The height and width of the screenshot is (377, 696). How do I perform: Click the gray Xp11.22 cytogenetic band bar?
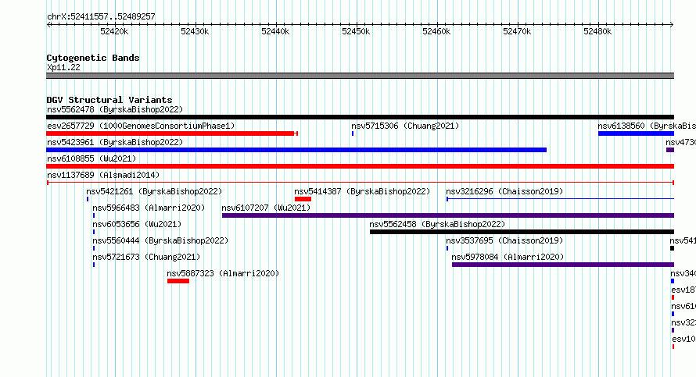click(x=360, y=76)
